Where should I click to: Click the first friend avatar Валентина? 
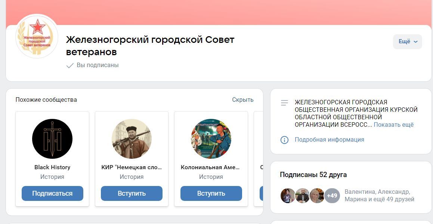(288, 196)
